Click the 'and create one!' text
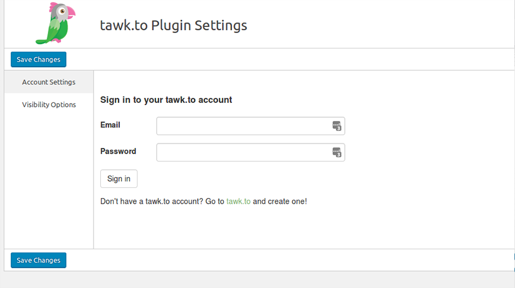Image resolution: width=515 pixels, height=288 pixels. tap(280, 201)
